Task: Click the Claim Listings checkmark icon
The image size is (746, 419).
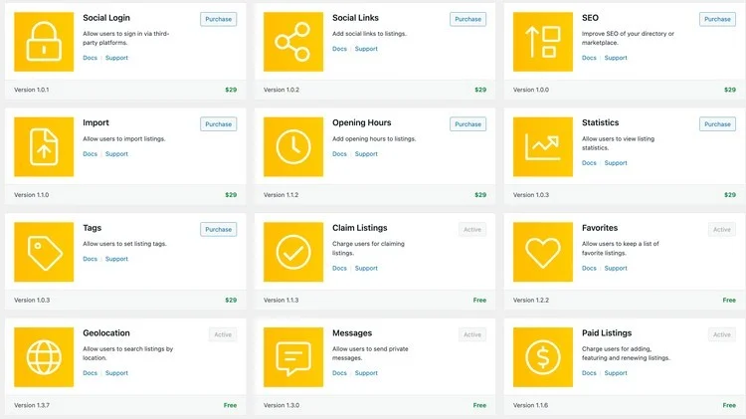Action: pos(293,252)
